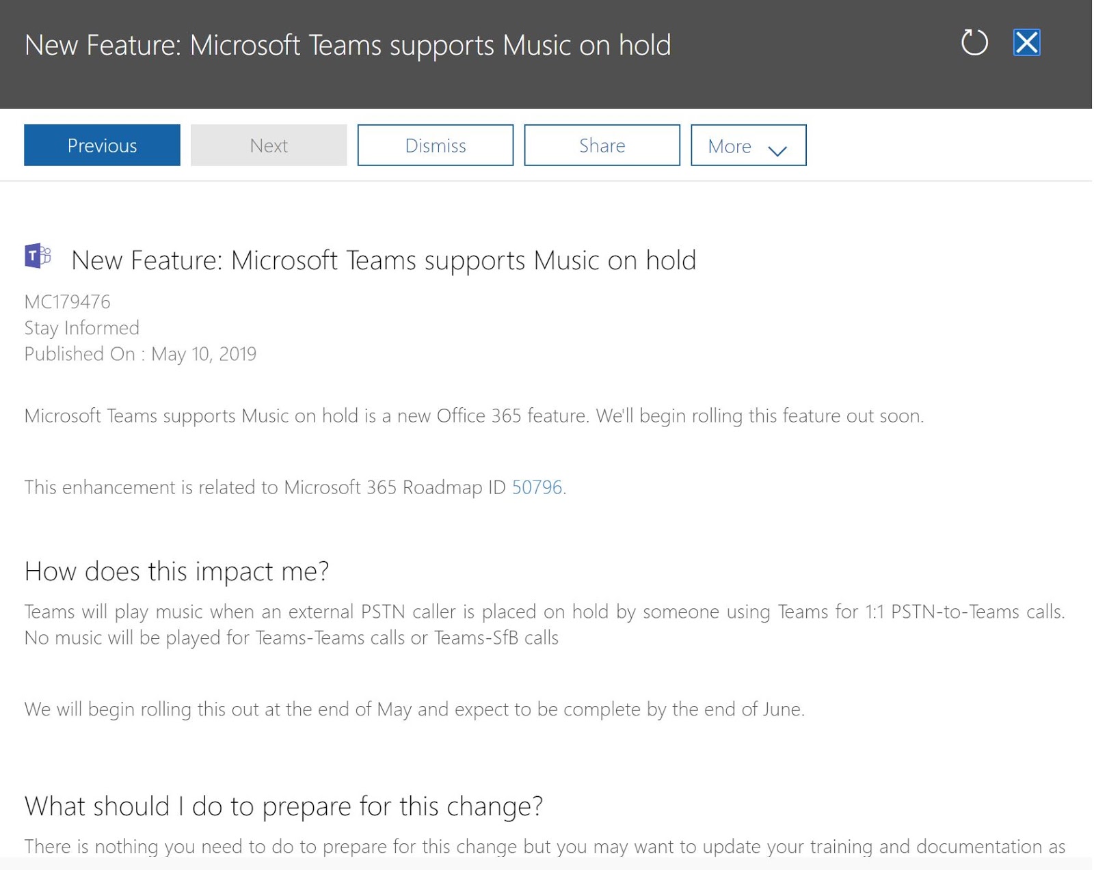1094x870 pixels.
Task: Click the Published On date text
Action: pyautogui.click(x=139, y=353)
